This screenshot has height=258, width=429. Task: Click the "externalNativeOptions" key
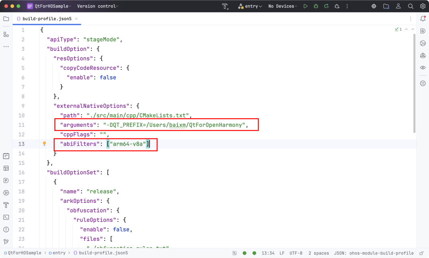coord(91,106)
